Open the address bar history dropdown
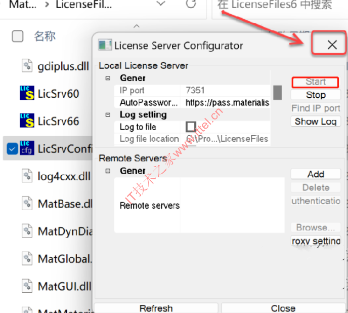This screenshot has width=348, height=313. point(161,4)
